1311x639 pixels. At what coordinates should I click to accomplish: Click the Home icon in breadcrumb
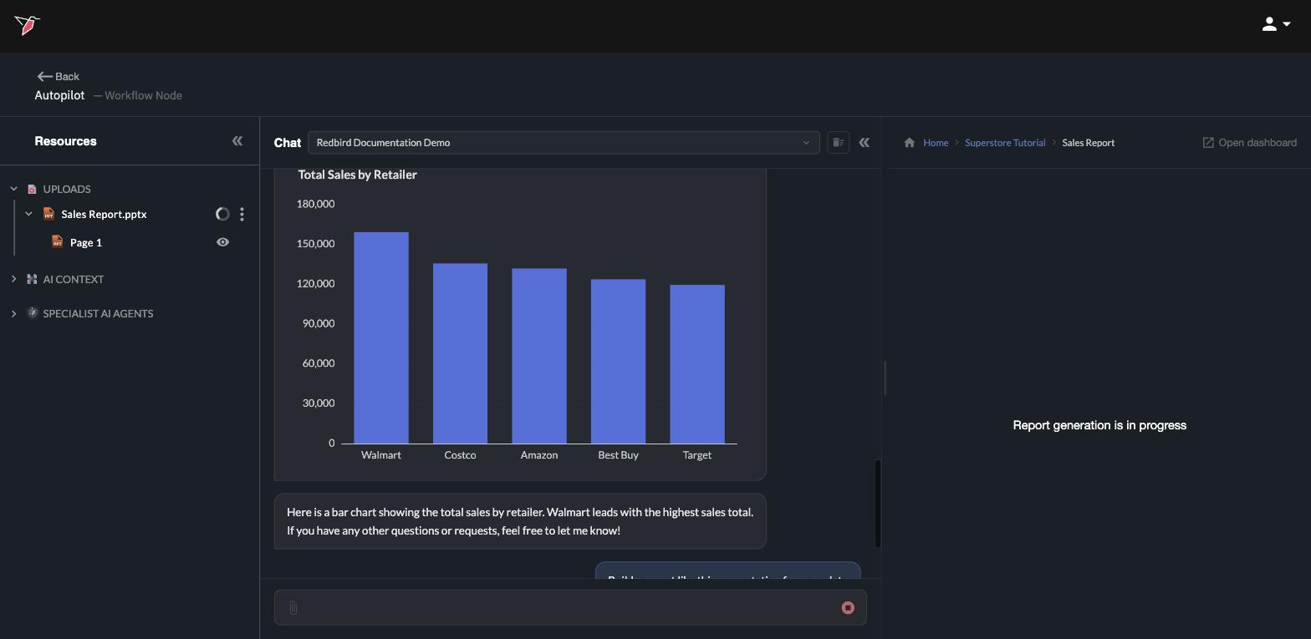tap(910, 143)
